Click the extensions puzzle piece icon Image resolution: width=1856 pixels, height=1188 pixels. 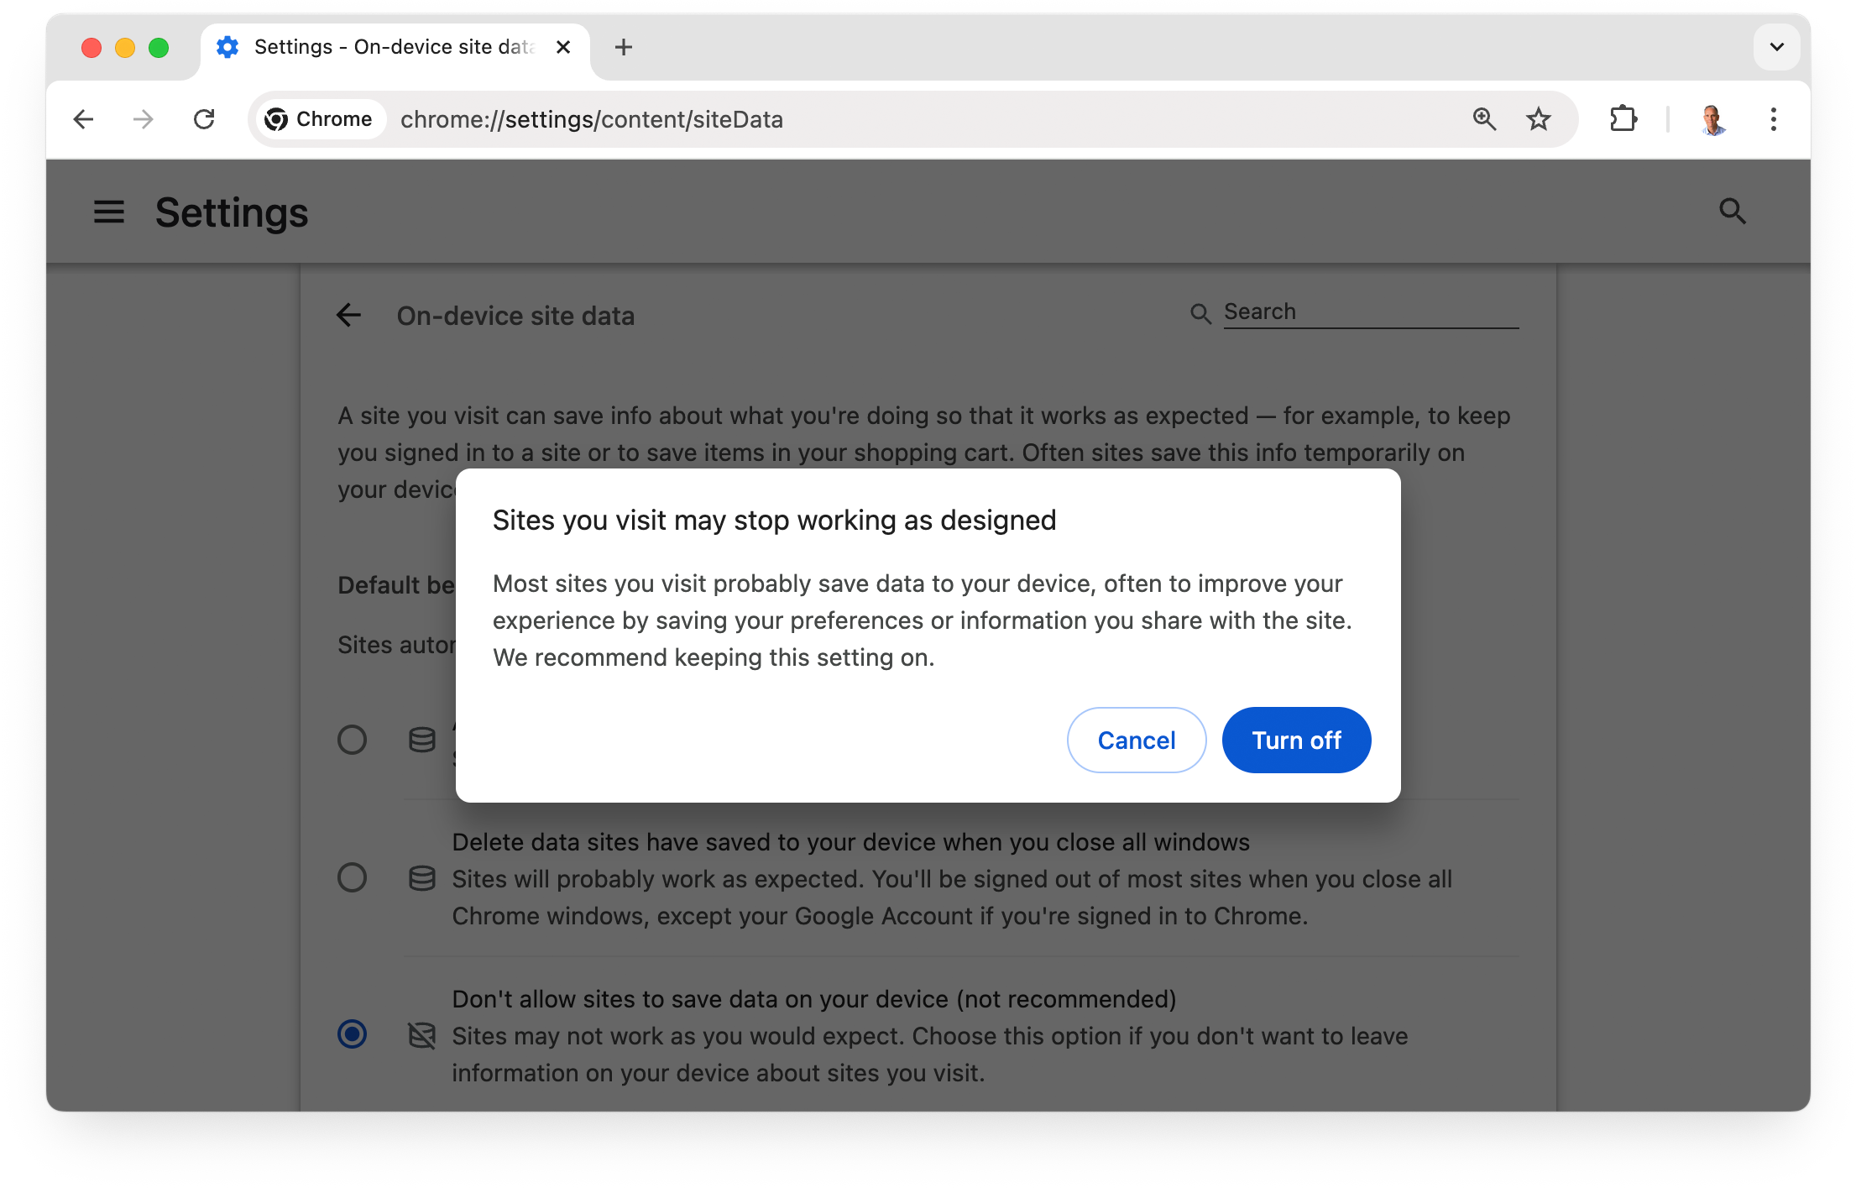point(1623,119)
